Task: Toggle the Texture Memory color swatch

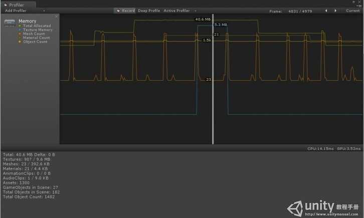Action: coord(20,30)
